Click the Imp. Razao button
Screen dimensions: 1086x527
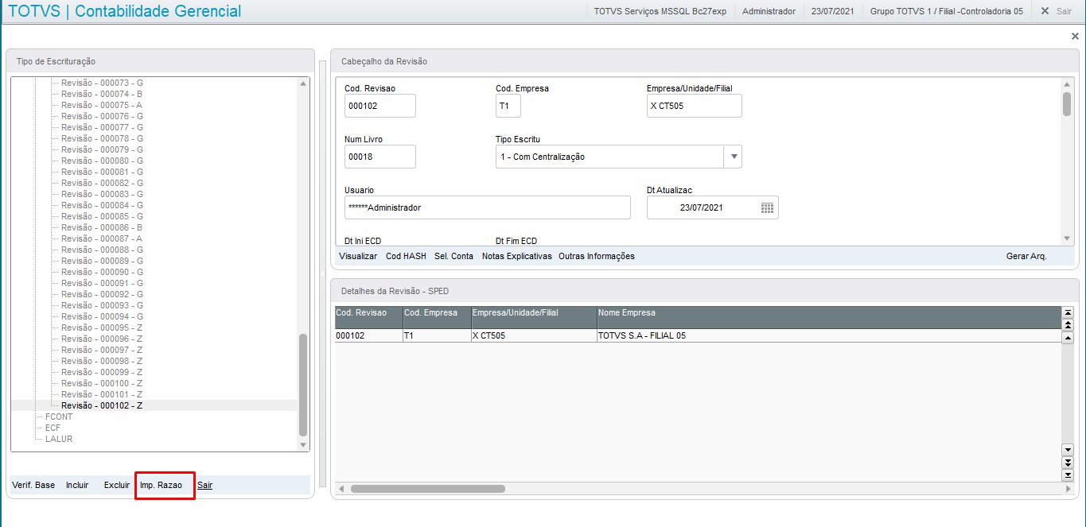(x=161, y=485)
